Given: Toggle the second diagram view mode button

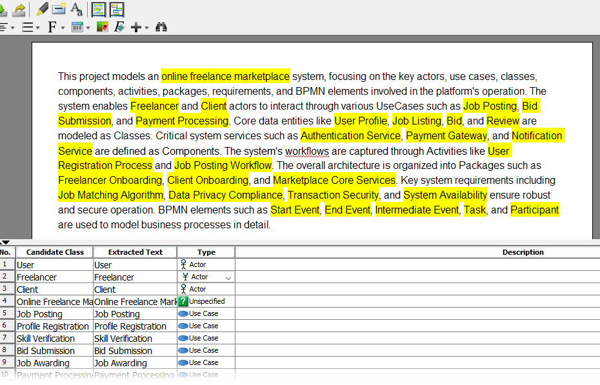Looking at the screenshot, I should coord(116,9).
